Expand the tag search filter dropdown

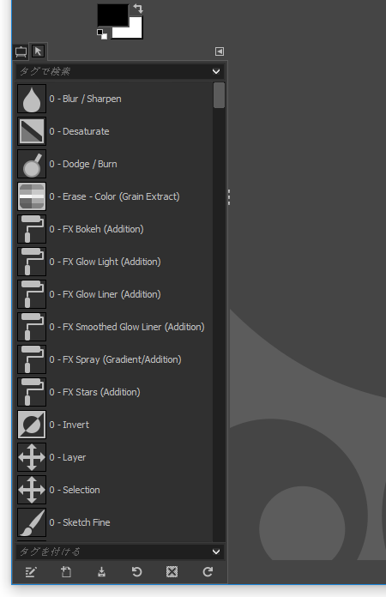tap(216, 71)
